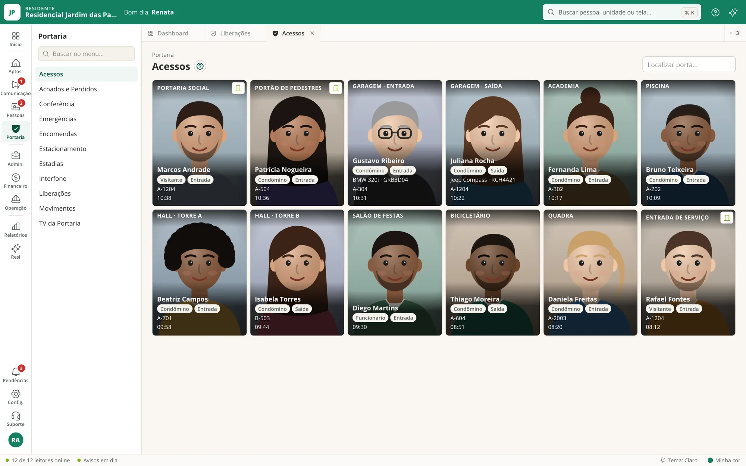Open the door on Entrada de Serviço card

(727, 218)
